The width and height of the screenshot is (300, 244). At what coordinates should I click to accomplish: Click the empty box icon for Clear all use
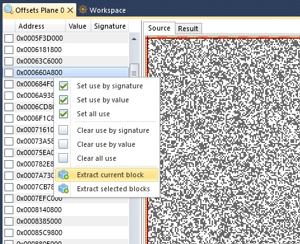point(64,158)
